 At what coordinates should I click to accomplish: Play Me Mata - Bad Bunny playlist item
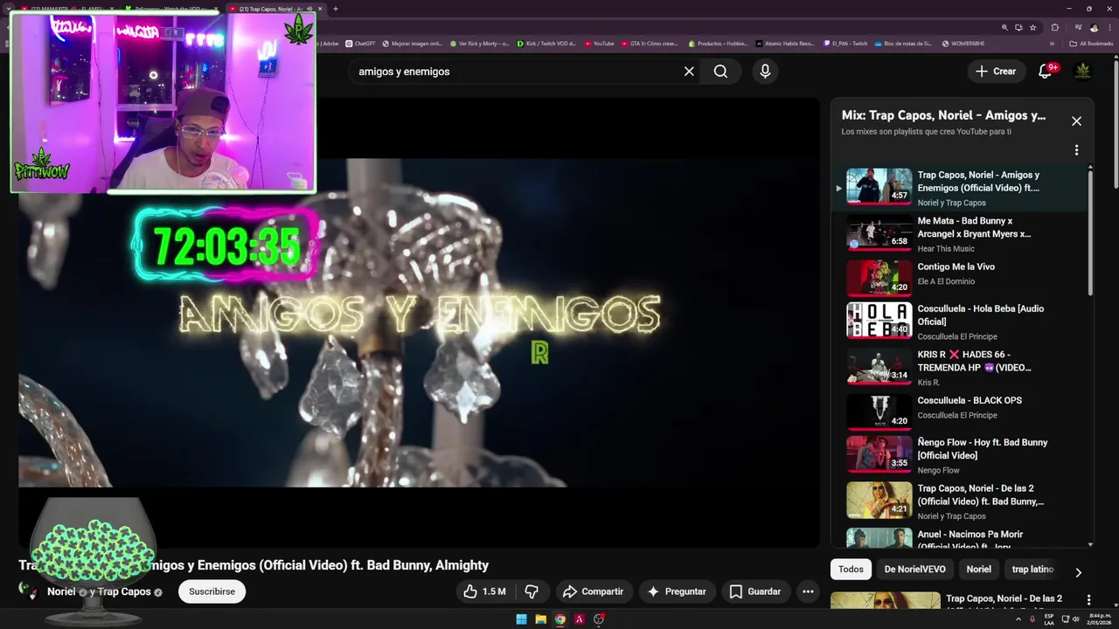(962, 233)
